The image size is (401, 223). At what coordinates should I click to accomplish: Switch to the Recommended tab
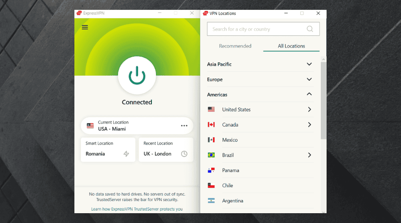coord(235,46)
